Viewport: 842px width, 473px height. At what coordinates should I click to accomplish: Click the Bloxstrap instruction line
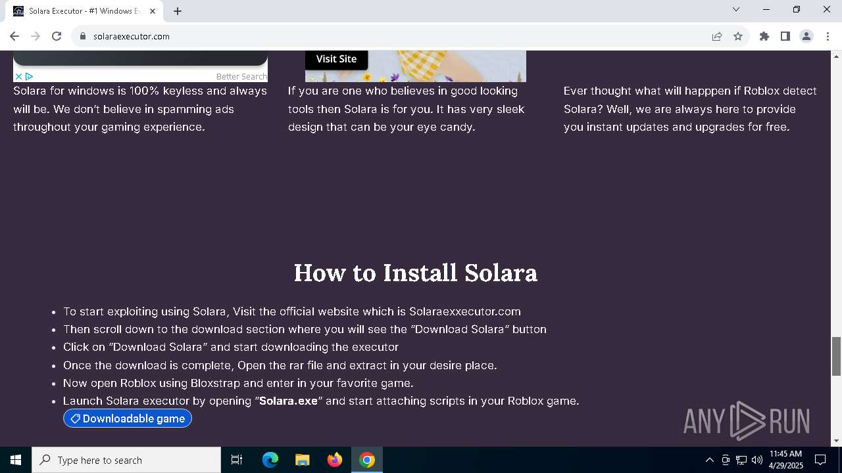(238, 383)
